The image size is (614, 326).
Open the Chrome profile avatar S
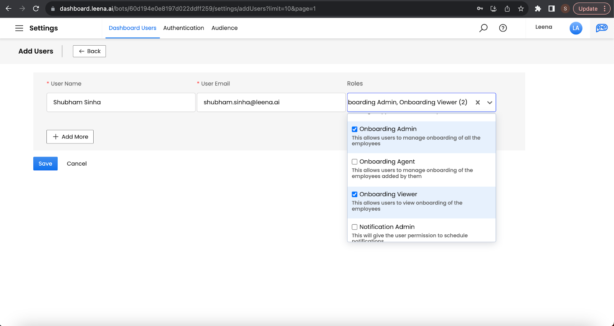coord(565,8)
